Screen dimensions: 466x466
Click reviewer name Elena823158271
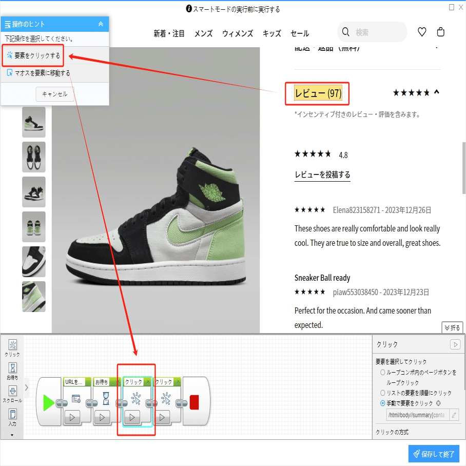(356, 210)
